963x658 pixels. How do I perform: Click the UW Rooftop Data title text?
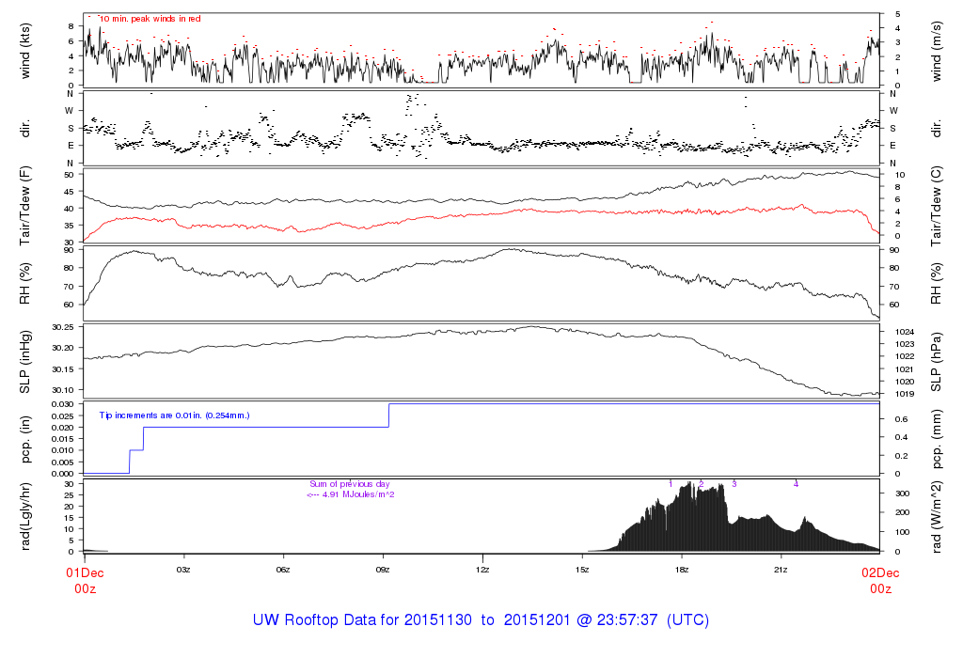pyautogui.click(x=481, y=620)
